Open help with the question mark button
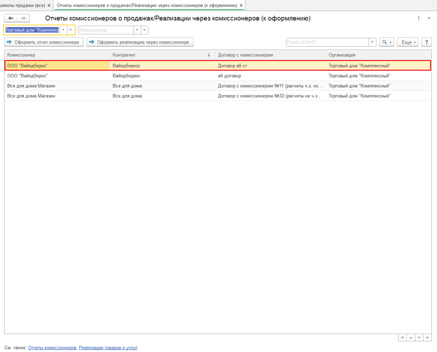The width and height of the screenshot is (437, 352). 426,42
